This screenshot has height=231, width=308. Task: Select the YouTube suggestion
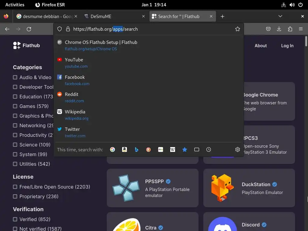click(x=149, y=63)
